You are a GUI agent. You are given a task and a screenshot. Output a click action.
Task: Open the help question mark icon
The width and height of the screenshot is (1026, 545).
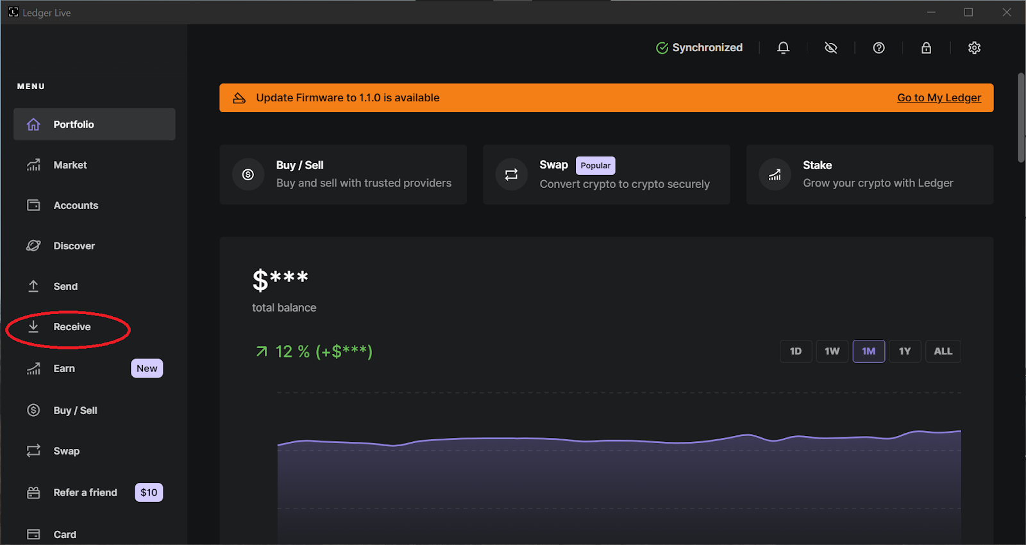(x=879, y=47)
